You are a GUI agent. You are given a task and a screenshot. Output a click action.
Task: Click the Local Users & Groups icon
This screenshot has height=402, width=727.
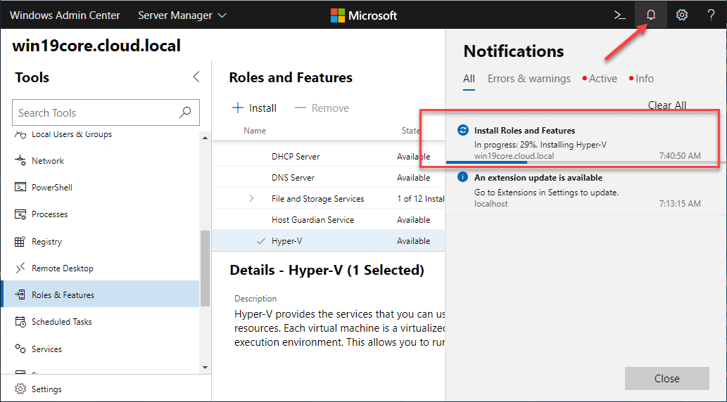20,134
